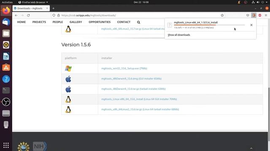Viewport: 270px width, 151px height.
Task: Open the Activities overview
Action: tap(7, 2)
